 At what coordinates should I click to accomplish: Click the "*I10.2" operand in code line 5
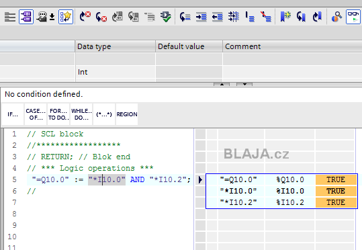168,179
